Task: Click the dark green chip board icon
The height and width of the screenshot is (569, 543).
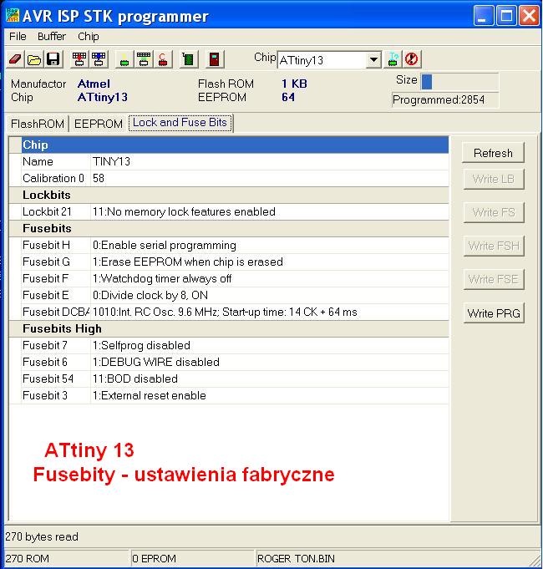Action: tap(189, 58)
